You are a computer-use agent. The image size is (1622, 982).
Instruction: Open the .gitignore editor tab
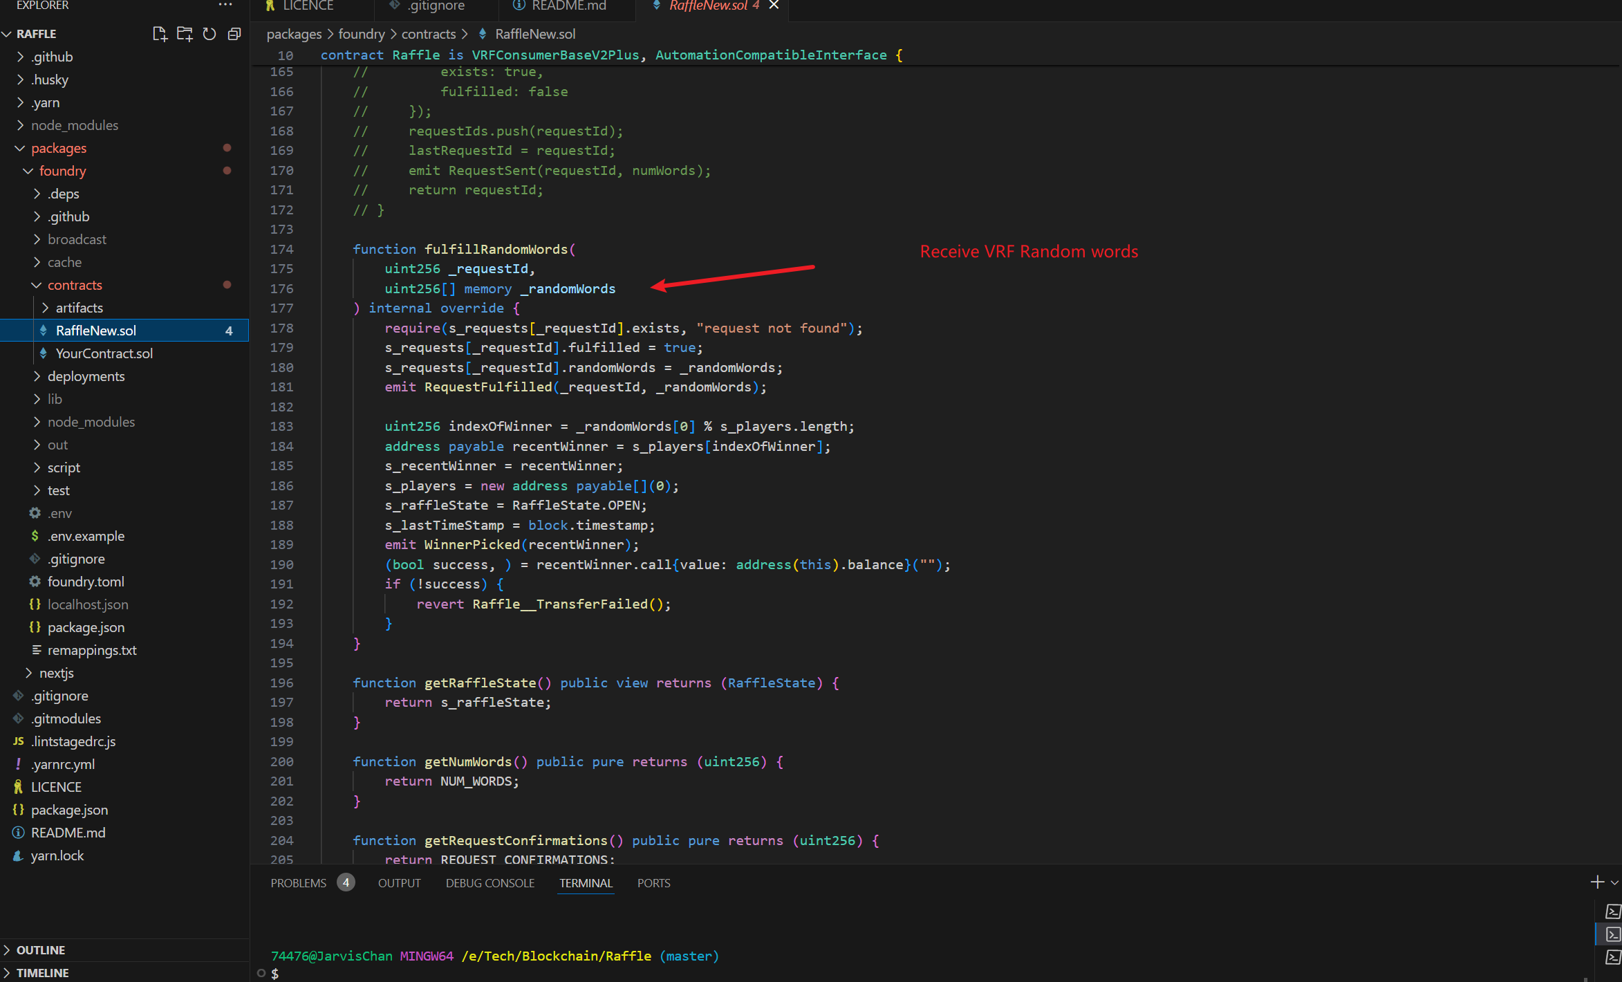click(436, 6)
